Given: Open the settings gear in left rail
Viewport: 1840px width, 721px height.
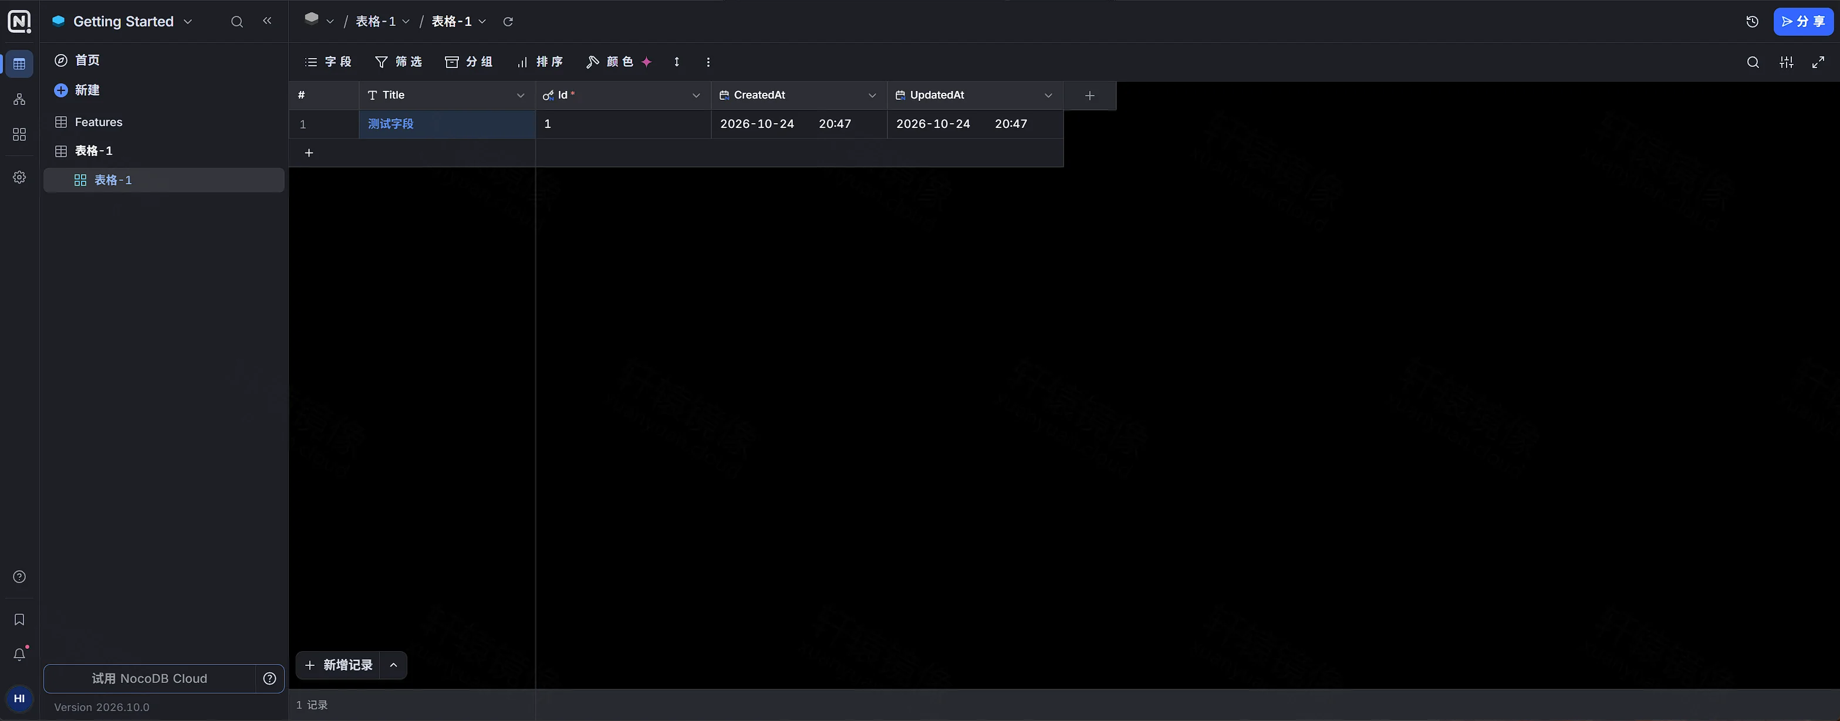Looking at the screenshot, I should (19, 177).
